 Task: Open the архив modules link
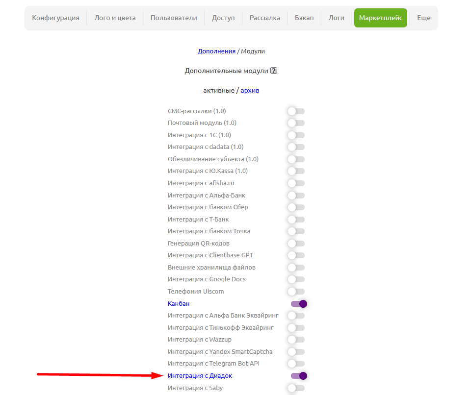[250, 90]
